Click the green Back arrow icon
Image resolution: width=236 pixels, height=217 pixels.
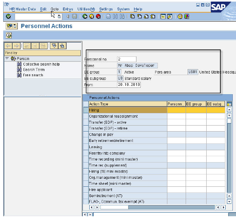85,16
